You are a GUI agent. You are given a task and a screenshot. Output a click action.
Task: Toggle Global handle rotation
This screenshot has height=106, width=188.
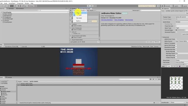click(x=31, y=6)
